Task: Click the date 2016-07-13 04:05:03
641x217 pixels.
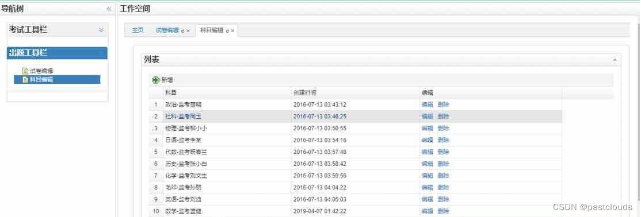Action: click(x=320, y=199)
